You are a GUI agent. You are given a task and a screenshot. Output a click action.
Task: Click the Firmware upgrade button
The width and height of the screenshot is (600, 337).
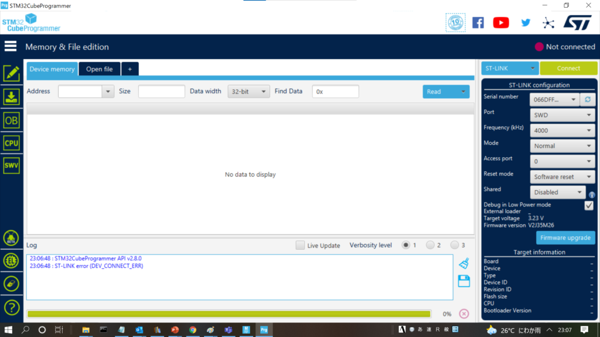pos(565,238)
